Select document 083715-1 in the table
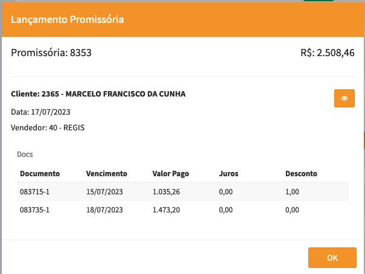 point(36,192)
